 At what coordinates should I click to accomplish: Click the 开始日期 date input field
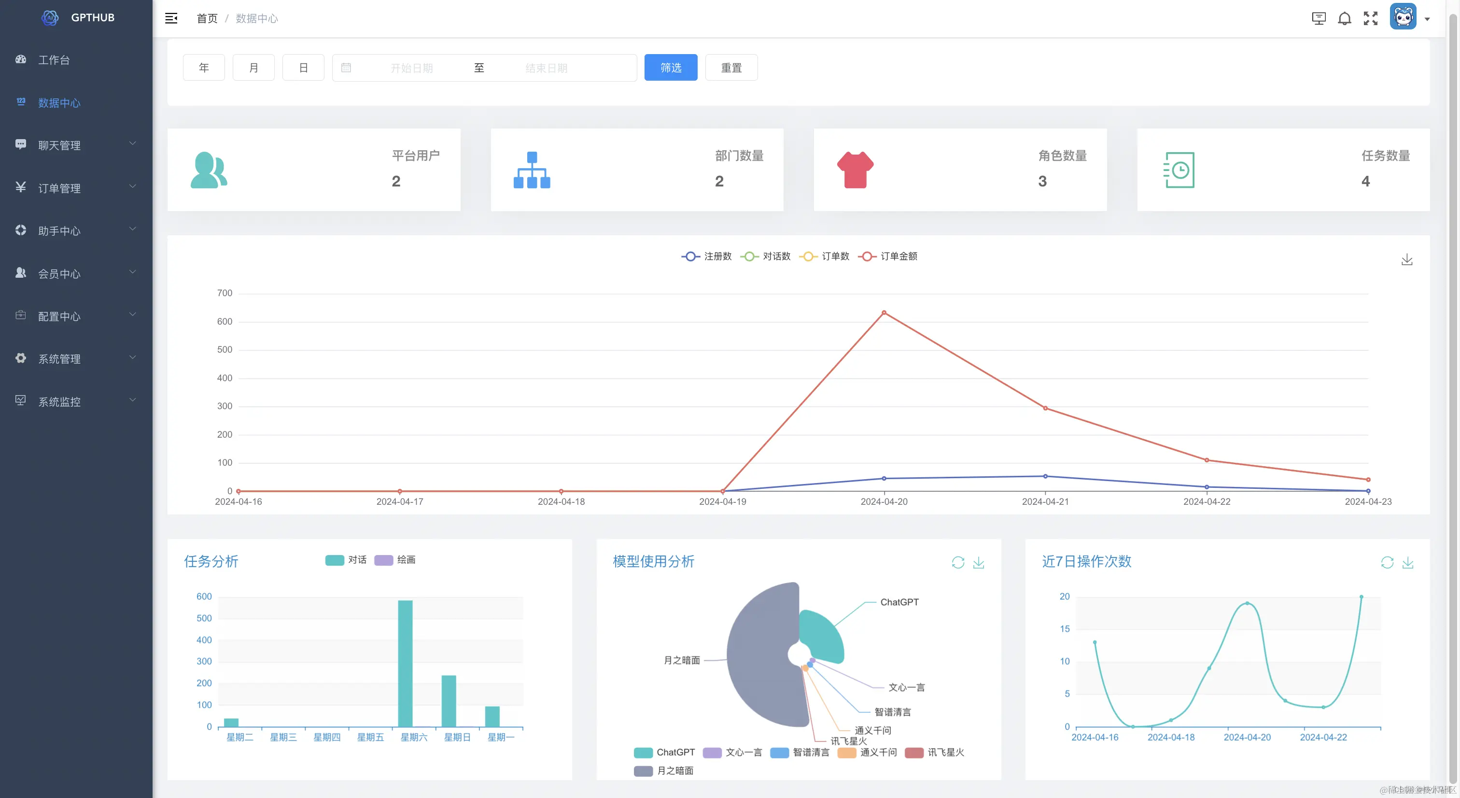[x=411, y=68]
